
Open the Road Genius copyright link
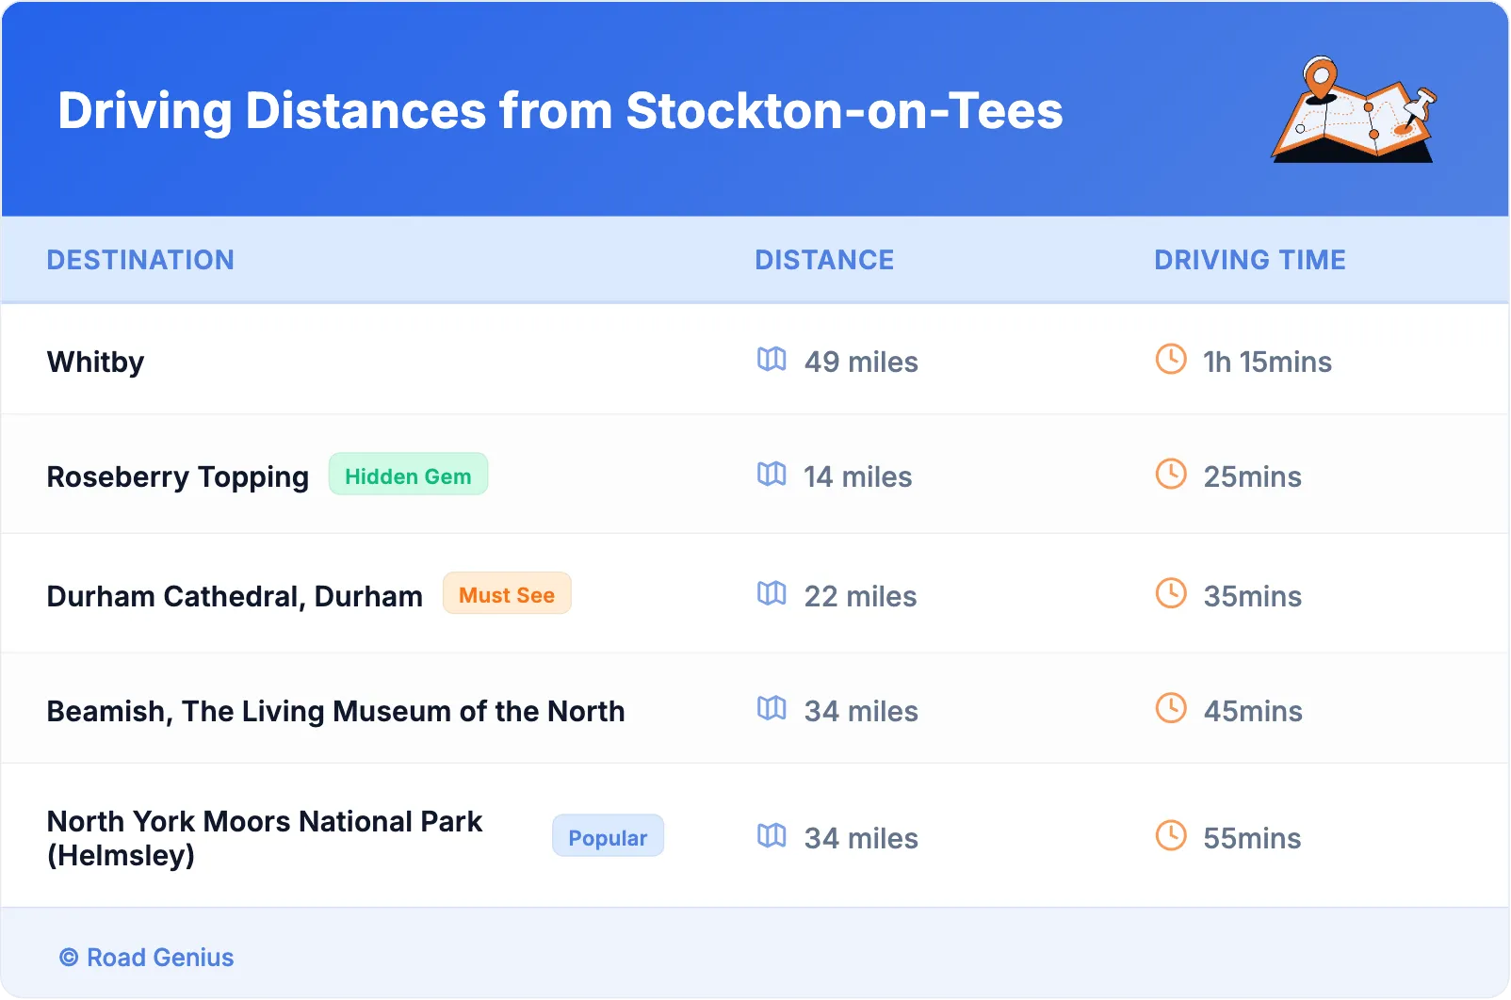pyautogui.click(x=146, y=958)
